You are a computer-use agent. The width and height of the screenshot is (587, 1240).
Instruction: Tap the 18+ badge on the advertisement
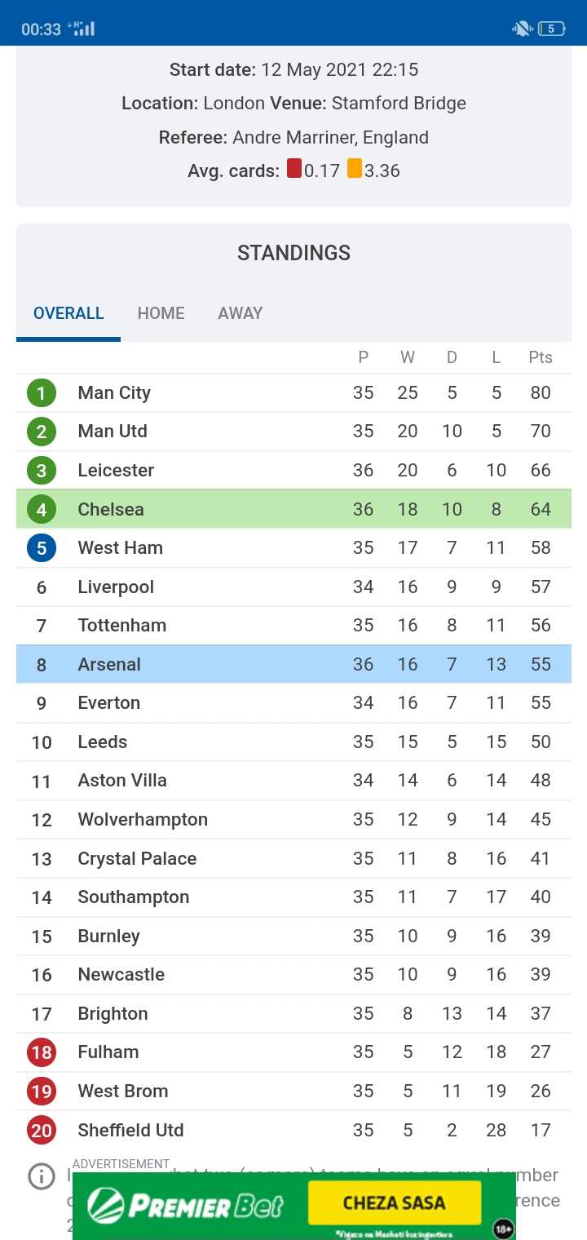coord(503,1228)
